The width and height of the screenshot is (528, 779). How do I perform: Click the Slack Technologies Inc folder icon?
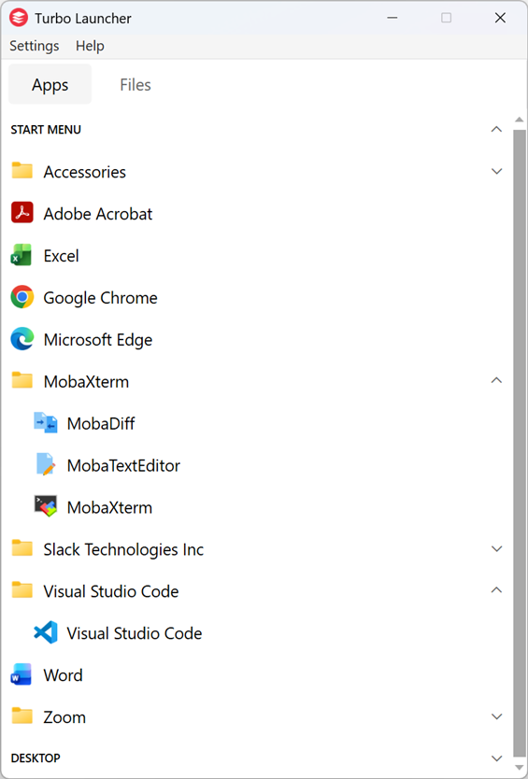(x=21, y=548)
